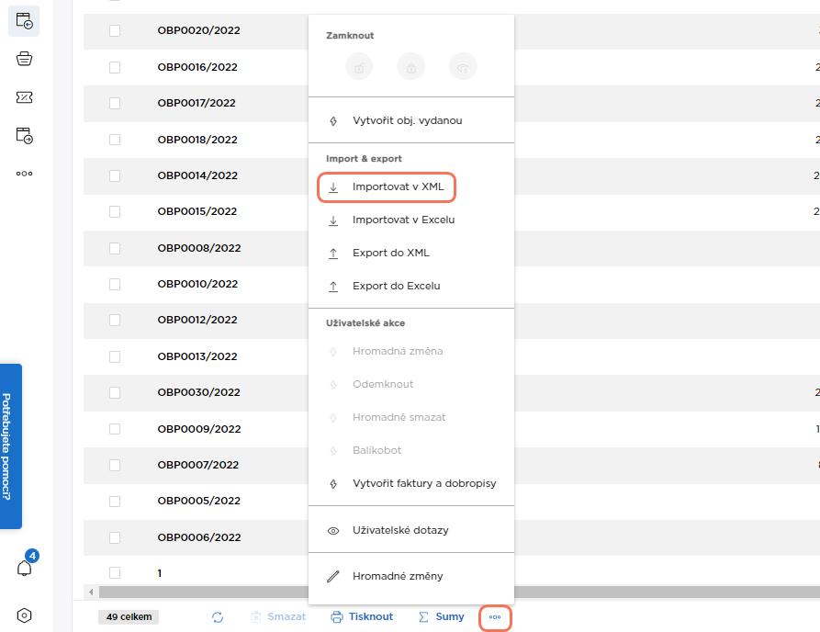Screen dimensions: 820x632
Task: Click order number OBP0007/2022
Action: click(x=197, y=465)
